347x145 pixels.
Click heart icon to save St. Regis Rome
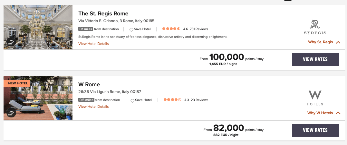[131, 30]
